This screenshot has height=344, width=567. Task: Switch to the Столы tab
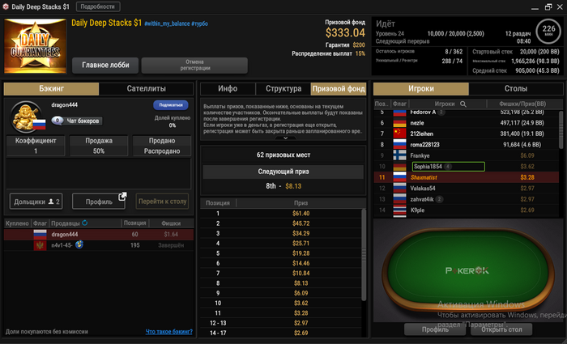[x=516, y=88]
